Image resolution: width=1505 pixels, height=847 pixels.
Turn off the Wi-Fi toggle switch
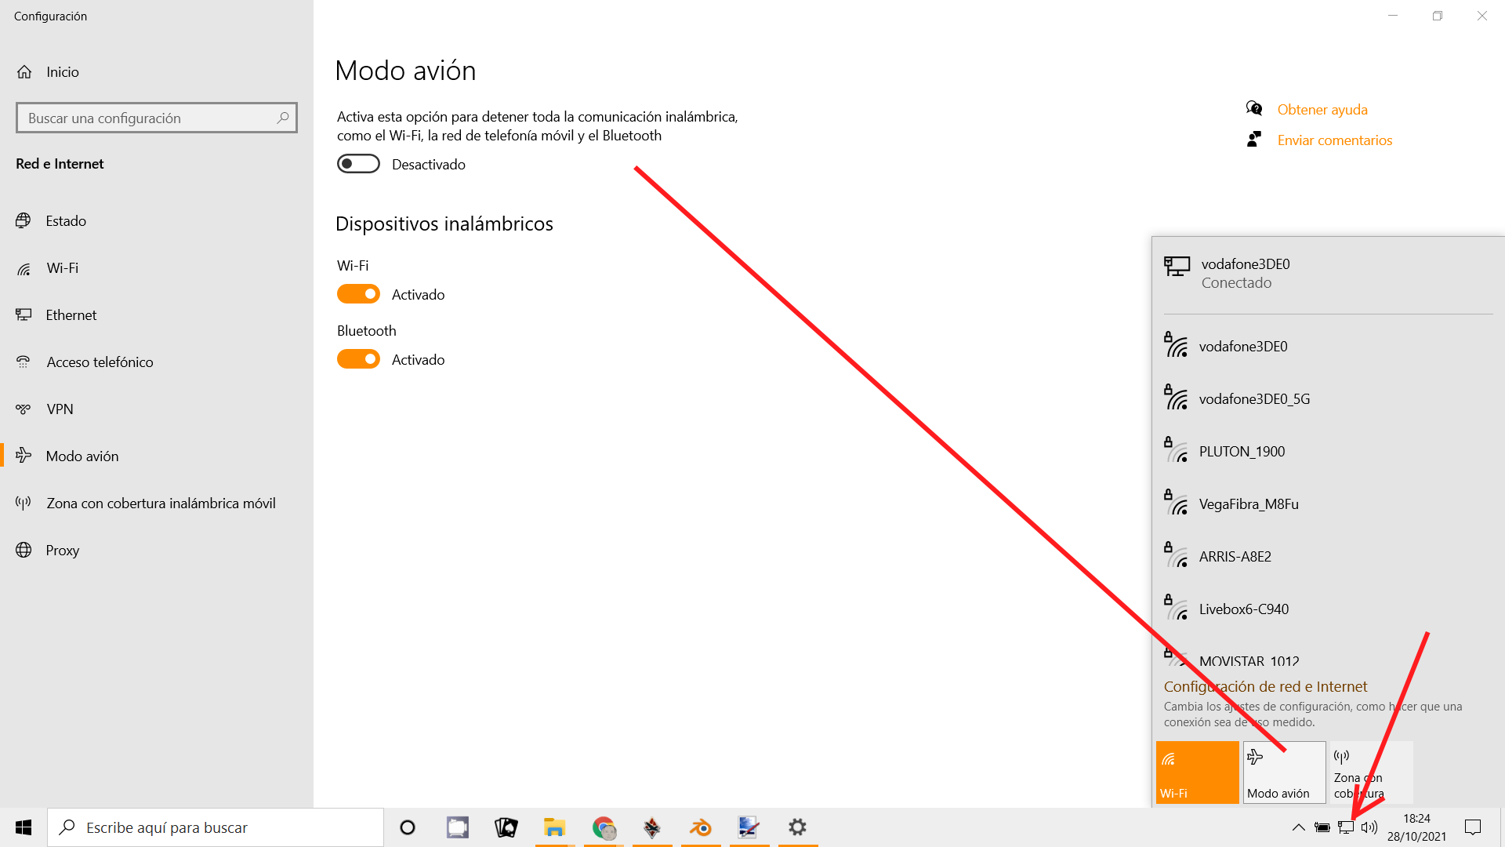[358, 294]
